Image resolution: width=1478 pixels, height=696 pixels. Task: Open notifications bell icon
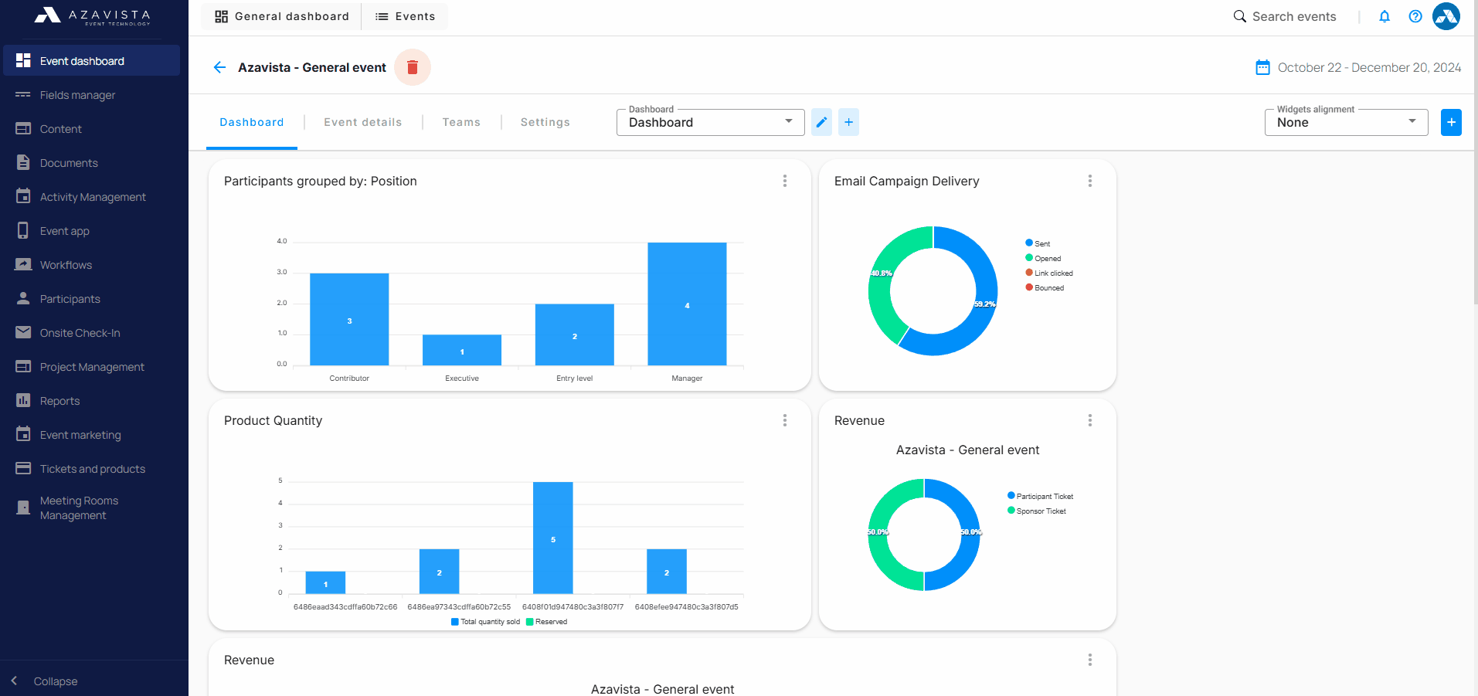point(1385,16)
